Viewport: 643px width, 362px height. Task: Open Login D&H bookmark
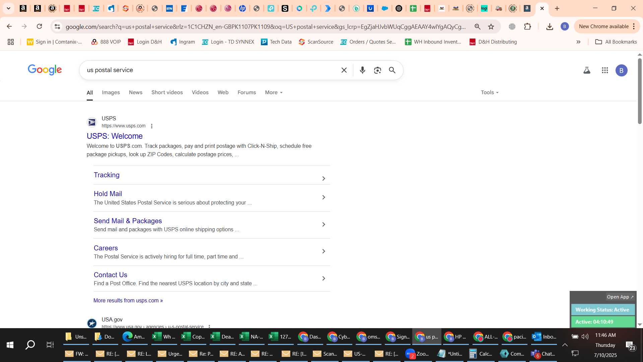pyautogui.click(x=145, y=42)
